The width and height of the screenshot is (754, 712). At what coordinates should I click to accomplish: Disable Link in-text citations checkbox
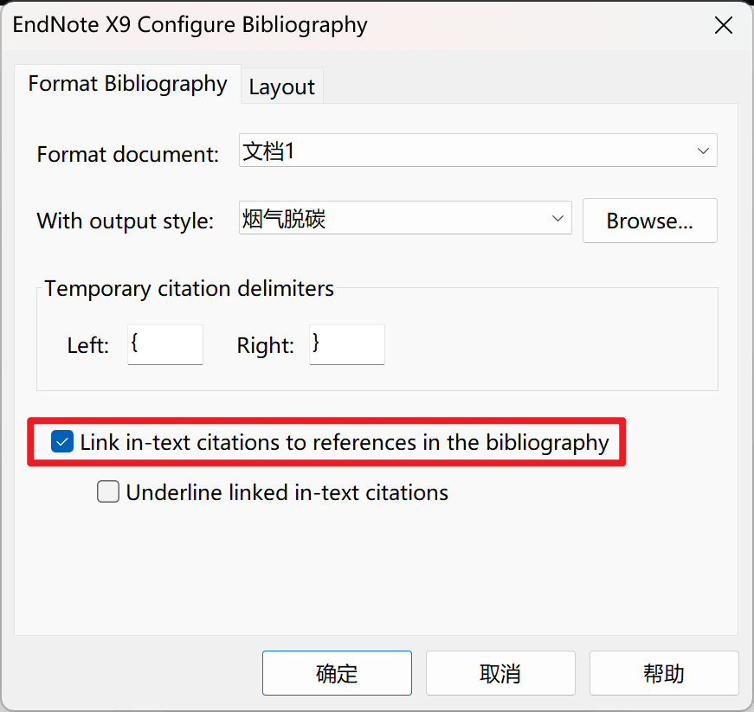[x=62, y=443]
